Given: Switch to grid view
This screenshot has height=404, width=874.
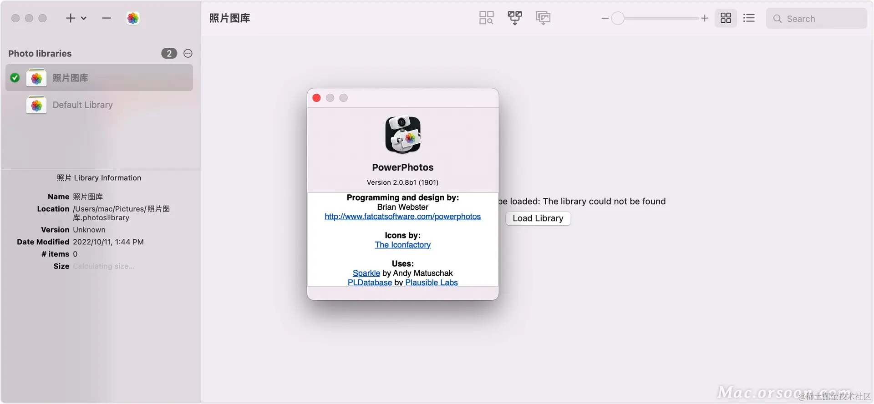Looking at the screenshot, I should click(726, 18).
